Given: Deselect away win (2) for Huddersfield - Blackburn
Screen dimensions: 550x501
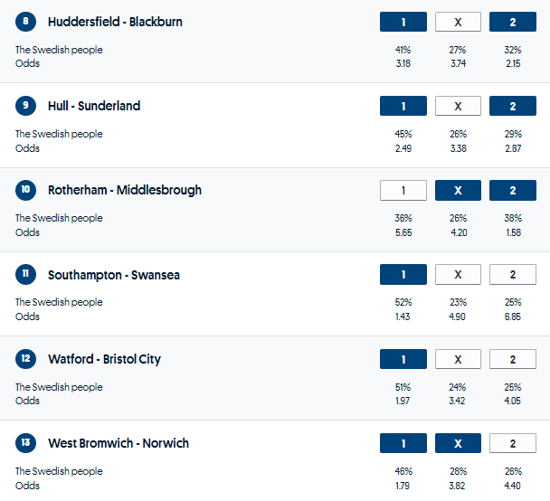Looking at the screenshot, I should (512, 22).
